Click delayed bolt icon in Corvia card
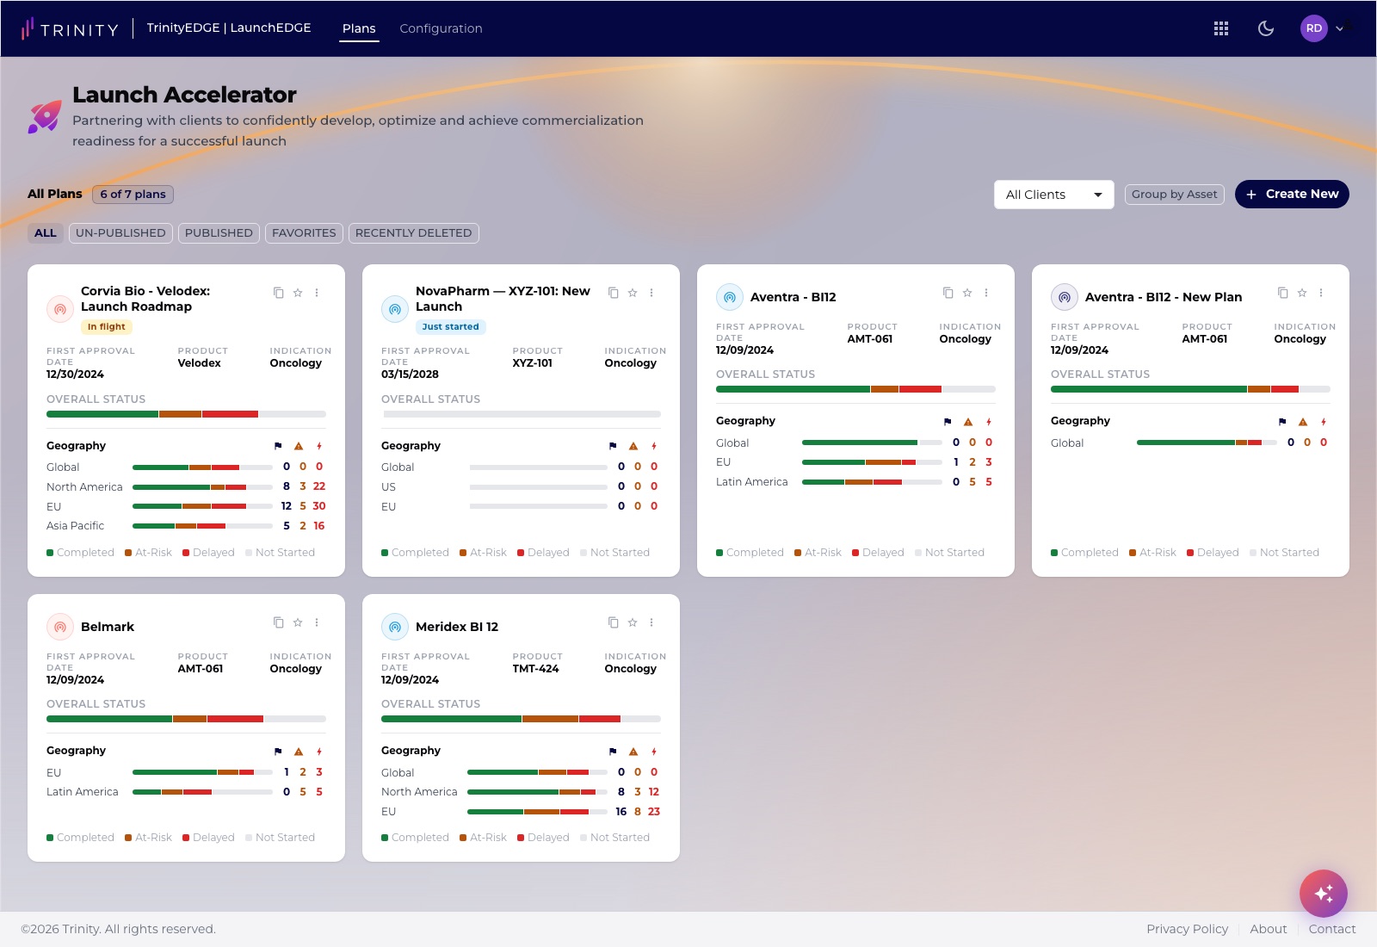The image size is (1377, 947). click(x=319, y=446)
